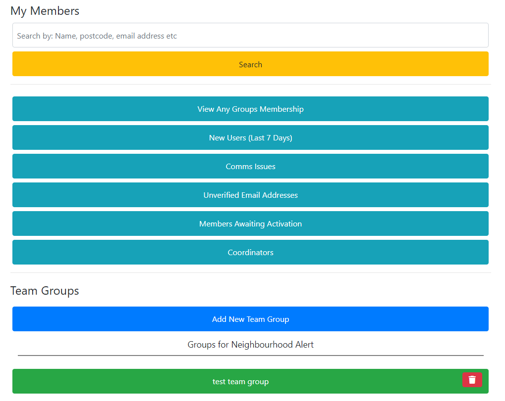This screenshot has height=401, width=505.
Task: Click Add New Team Group
Action: (250, 319)
